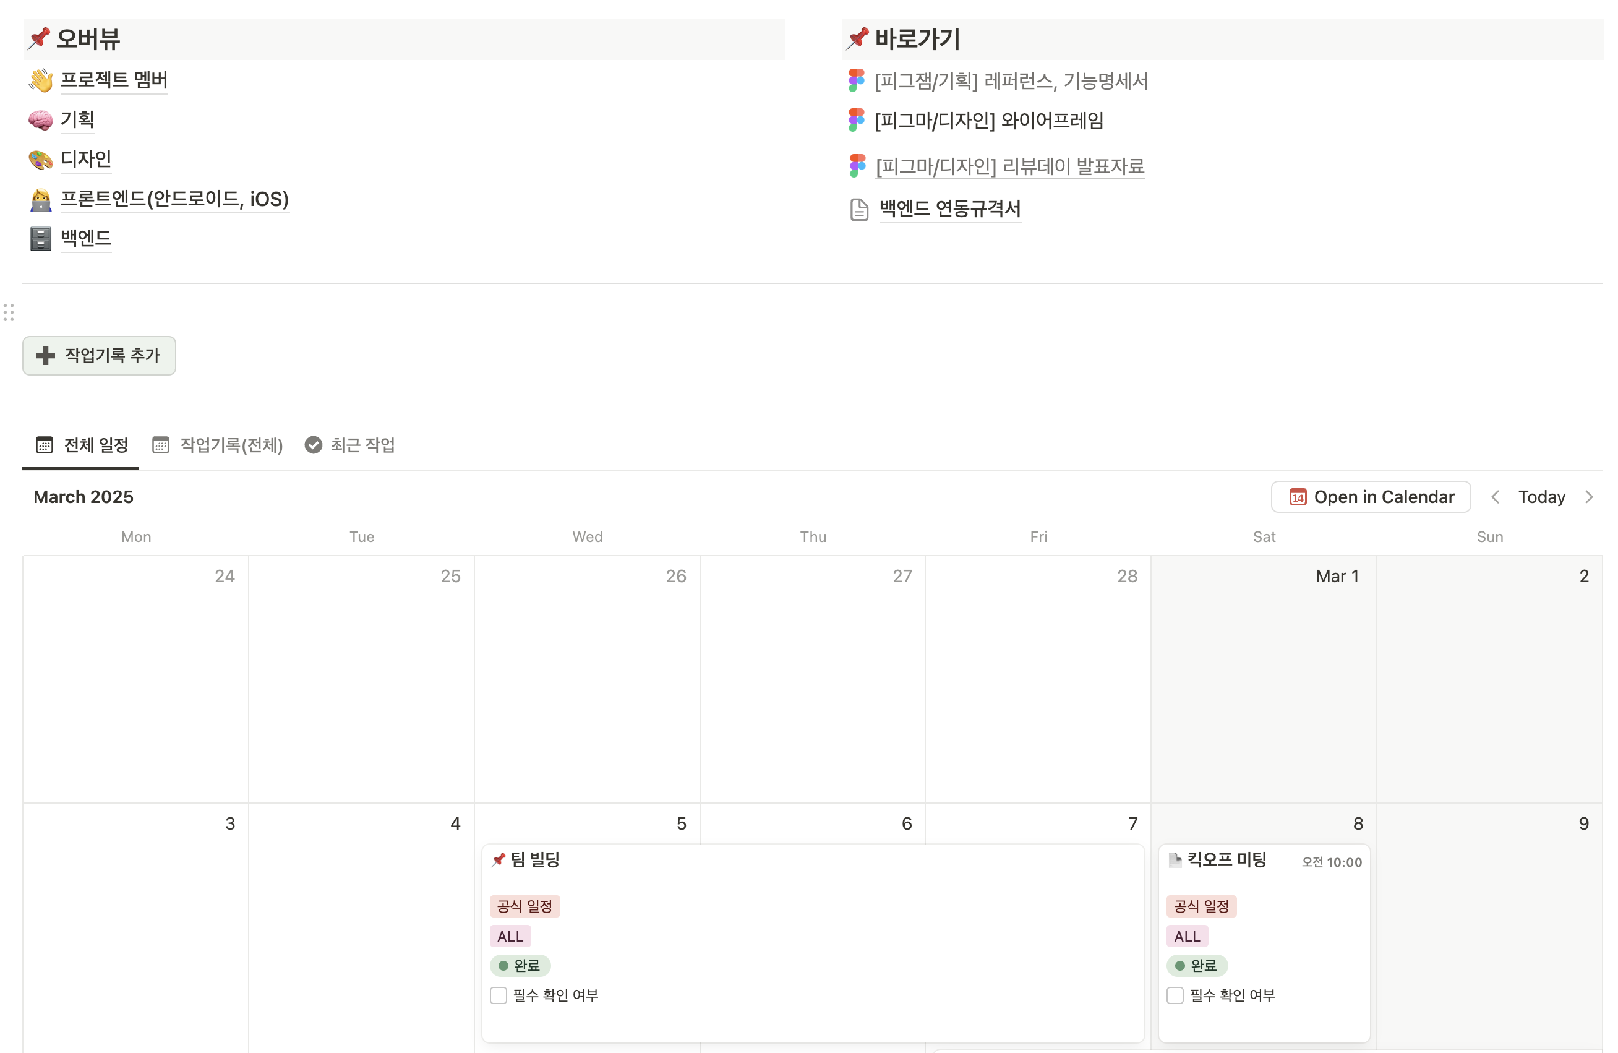1618x1053 pixels.
Task: Click the pink 공식 일정 tag on 팀 빌딩
Action: tap(524, 906)
